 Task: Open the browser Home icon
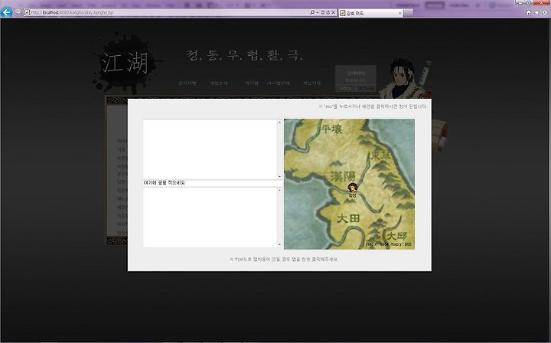[529, 13]
